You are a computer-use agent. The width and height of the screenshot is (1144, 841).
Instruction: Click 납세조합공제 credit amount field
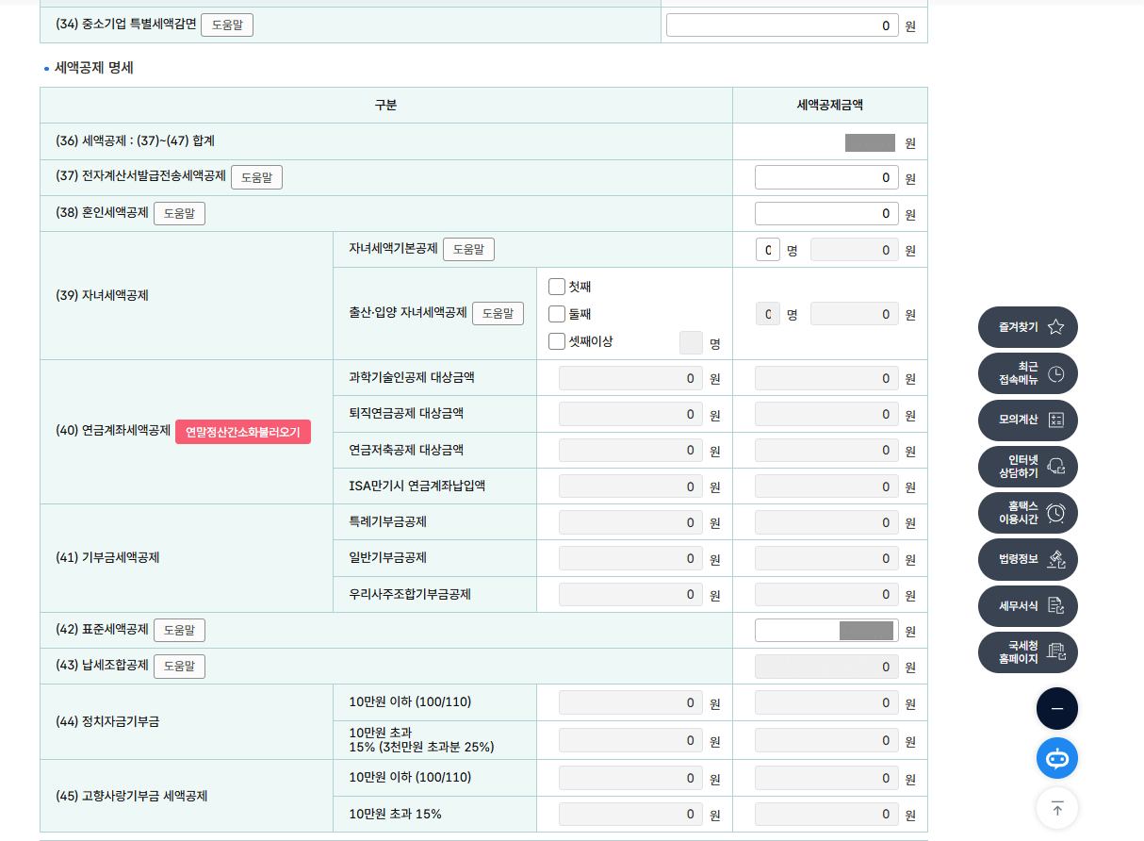pyautogui.click(x=826, y=667)
